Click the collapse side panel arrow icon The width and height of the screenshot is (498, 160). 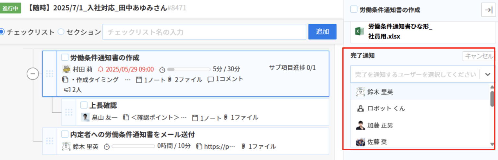(489, 10)
